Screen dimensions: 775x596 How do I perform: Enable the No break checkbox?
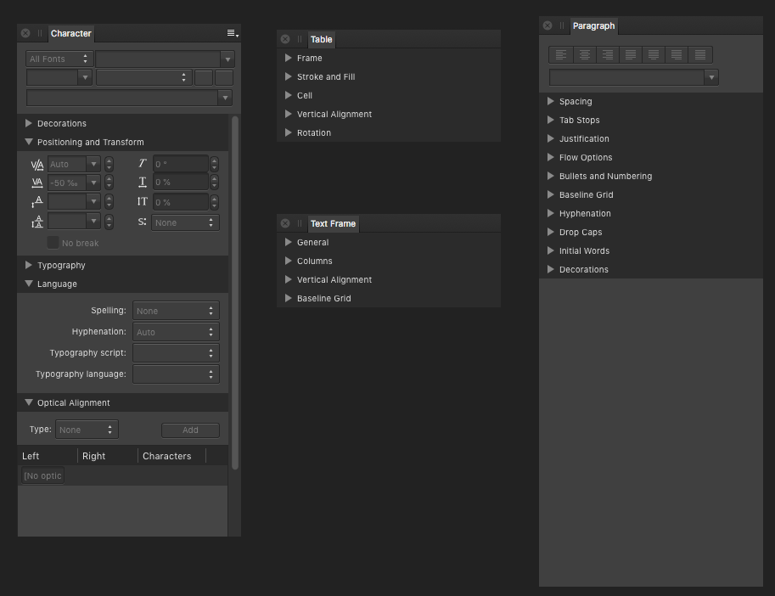(x=53, y=243)
